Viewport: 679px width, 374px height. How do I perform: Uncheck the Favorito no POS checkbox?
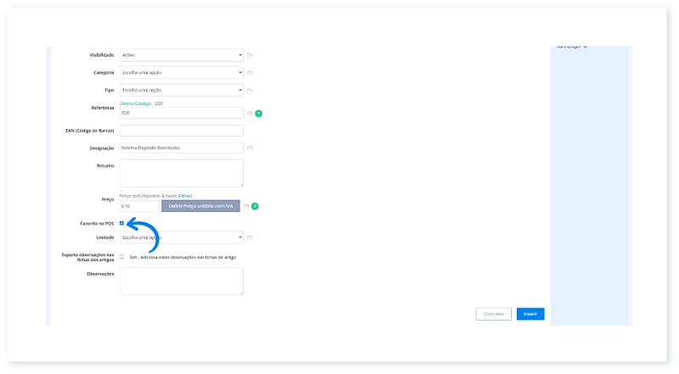point(122,223)
